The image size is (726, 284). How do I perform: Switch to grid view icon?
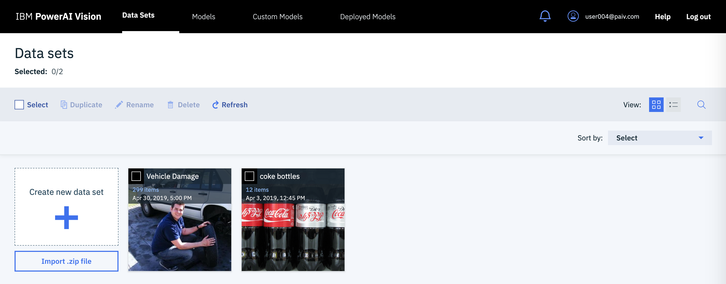coord(656,105)
